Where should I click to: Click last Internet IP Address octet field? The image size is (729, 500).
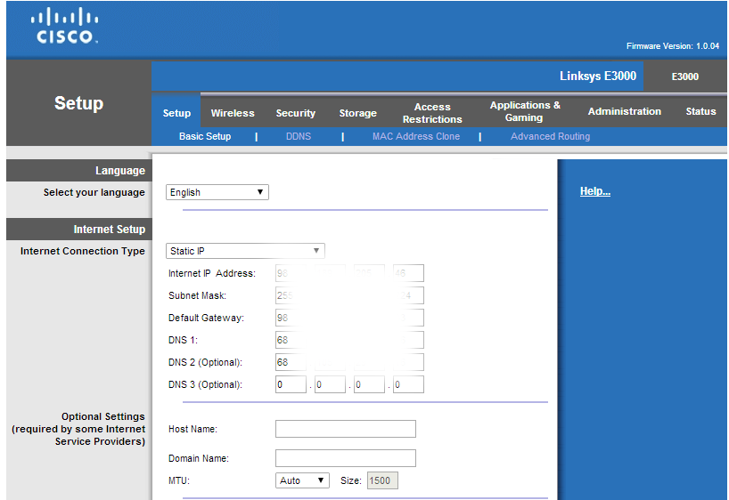pyautogui.click(x=408, y=273)
